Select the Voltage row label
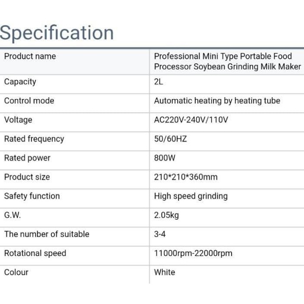 (x=18, y=120)
